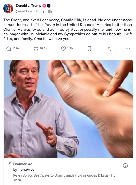Open the reply comment icon
136x185 pixels.
(x=8, y=49)
